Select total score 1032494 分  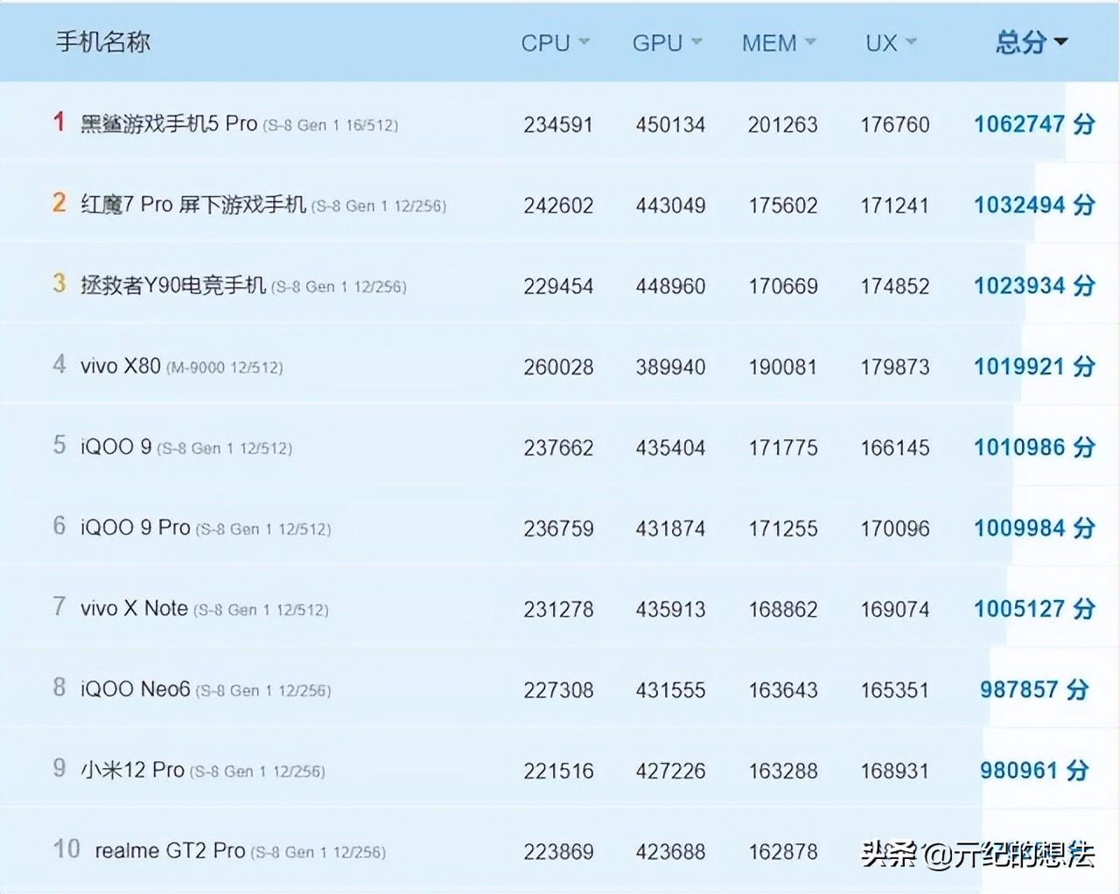click(x=1034, y=205)
